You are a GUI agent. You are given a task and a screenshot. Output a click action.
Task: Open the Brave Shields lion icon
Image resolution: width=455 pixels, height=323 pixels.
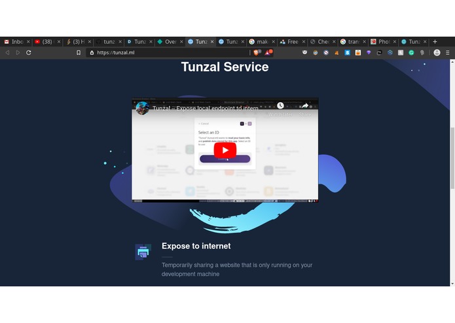(257, 52)
